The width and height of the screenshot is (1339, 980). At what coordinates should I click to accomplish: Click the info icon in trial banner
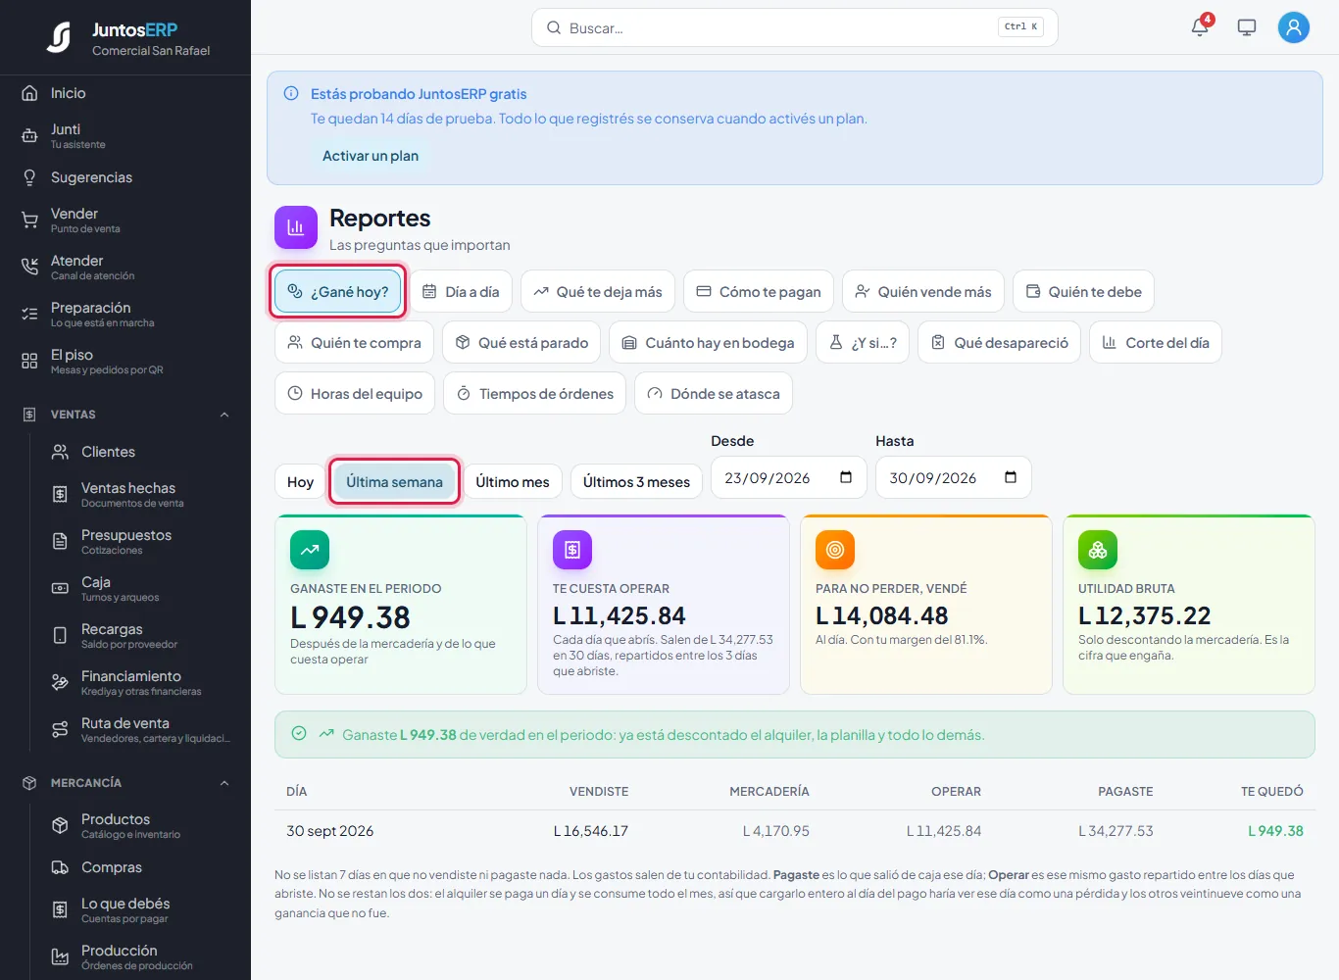pyautogui.click(x=291, y=94)
